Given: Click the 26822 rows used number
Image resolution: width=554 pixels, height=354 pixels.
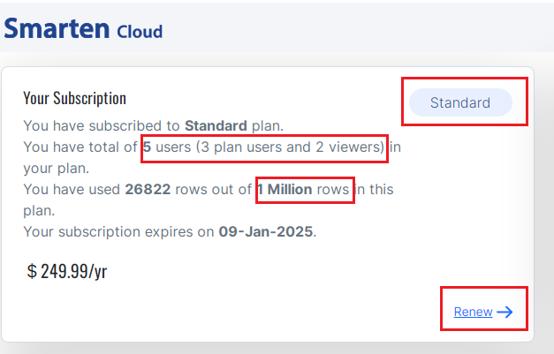Looking at the screenshot, I should point(148,190).
